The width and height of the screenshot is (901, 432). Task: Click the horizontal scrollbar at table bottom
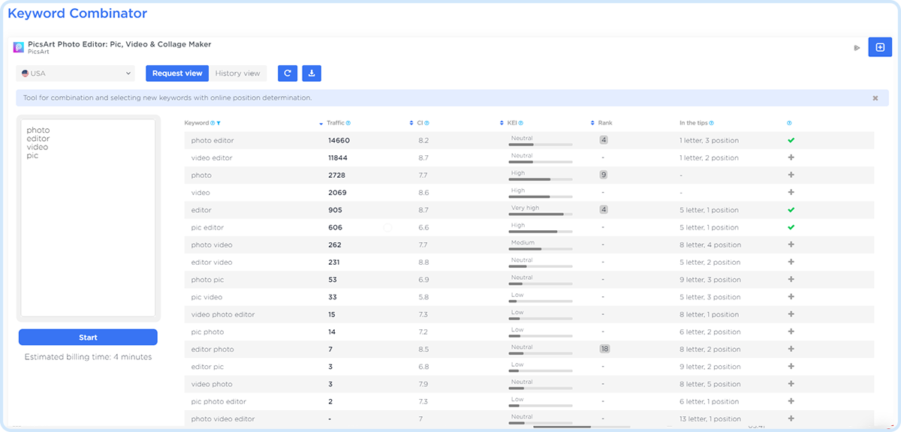click(562, 427)
